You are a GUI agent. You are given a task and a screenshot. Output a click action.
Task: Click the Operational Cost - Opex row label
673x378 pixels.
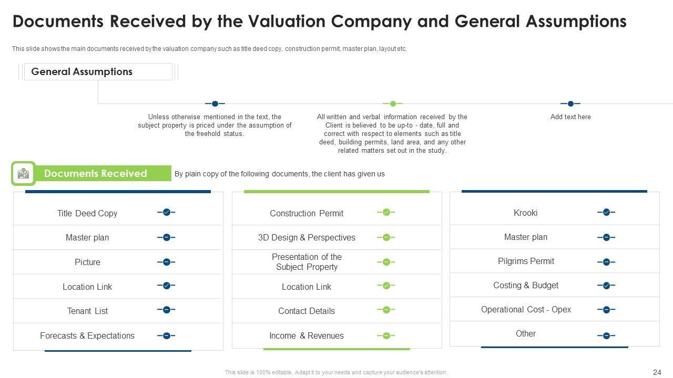526,309
